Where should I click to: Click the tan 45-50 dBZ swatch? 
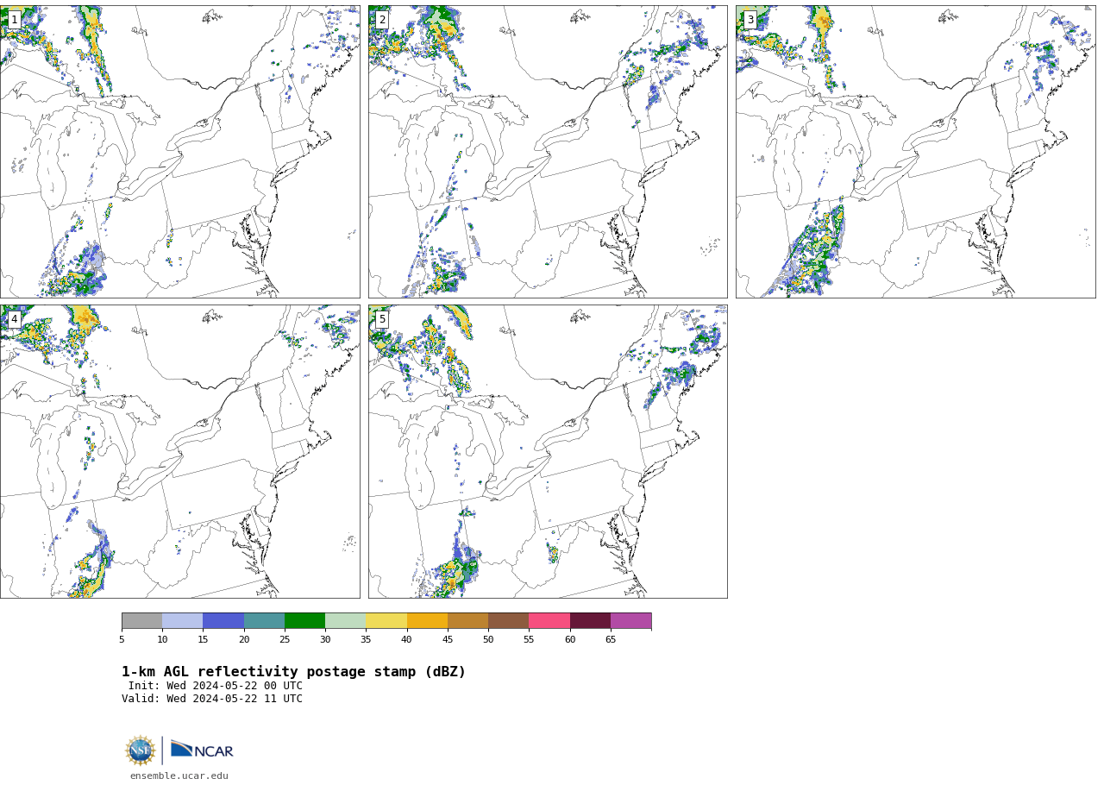click(x=467, y=621)
